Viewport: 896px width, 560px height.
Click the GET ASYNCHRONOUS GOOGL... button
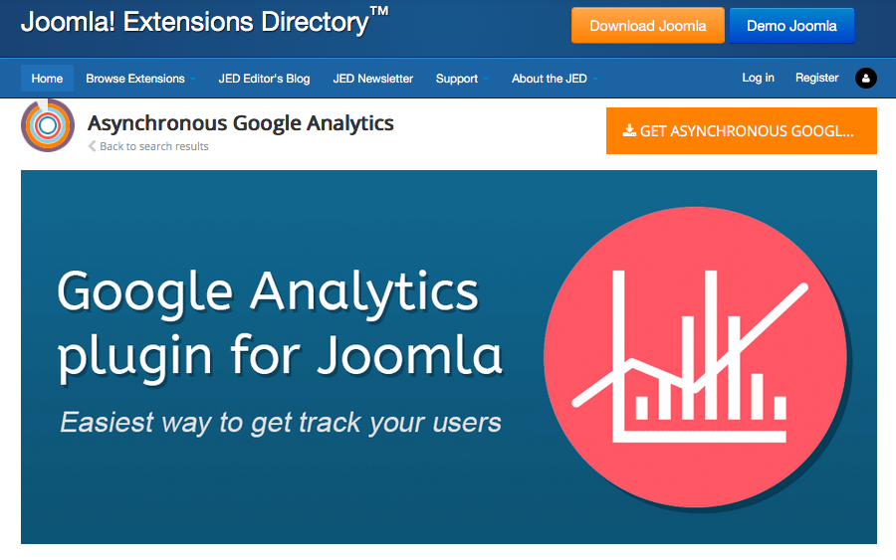[x=741, y=130]
